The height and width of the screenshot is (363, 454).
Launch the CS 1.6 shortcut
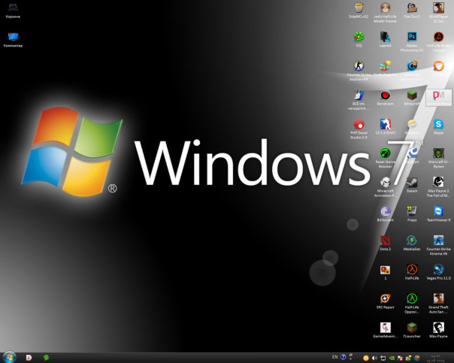click(x=385, y=127)
